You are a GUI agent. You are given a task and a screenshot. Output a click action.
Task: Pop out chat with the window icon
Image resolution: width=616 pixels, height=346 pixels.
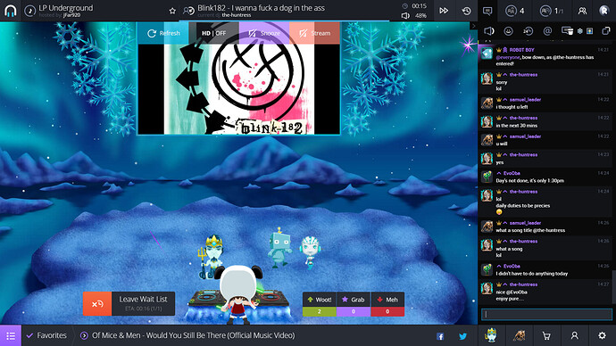click(x=606, y=31)
